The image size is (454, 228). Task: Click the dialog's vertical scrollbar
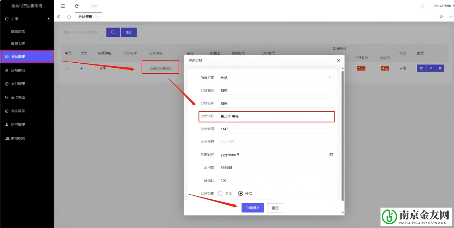point(342,136)
